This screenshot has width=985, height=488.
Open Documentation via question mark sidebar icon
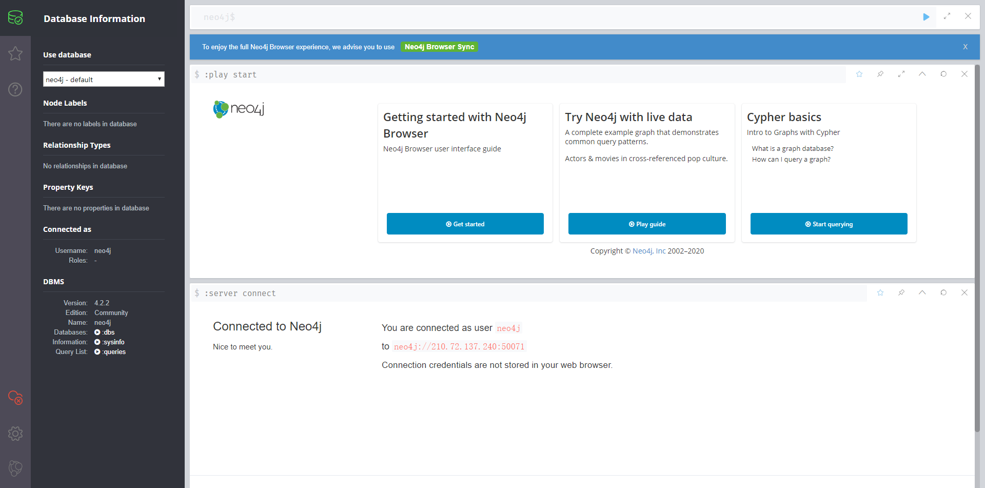click(15, 89)
